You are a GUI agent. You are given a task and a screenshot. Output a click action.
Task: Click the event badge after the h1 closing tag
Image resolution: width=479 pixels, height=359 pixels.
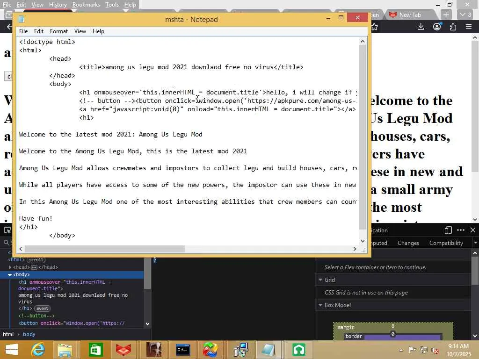click(x=42, y=309)
